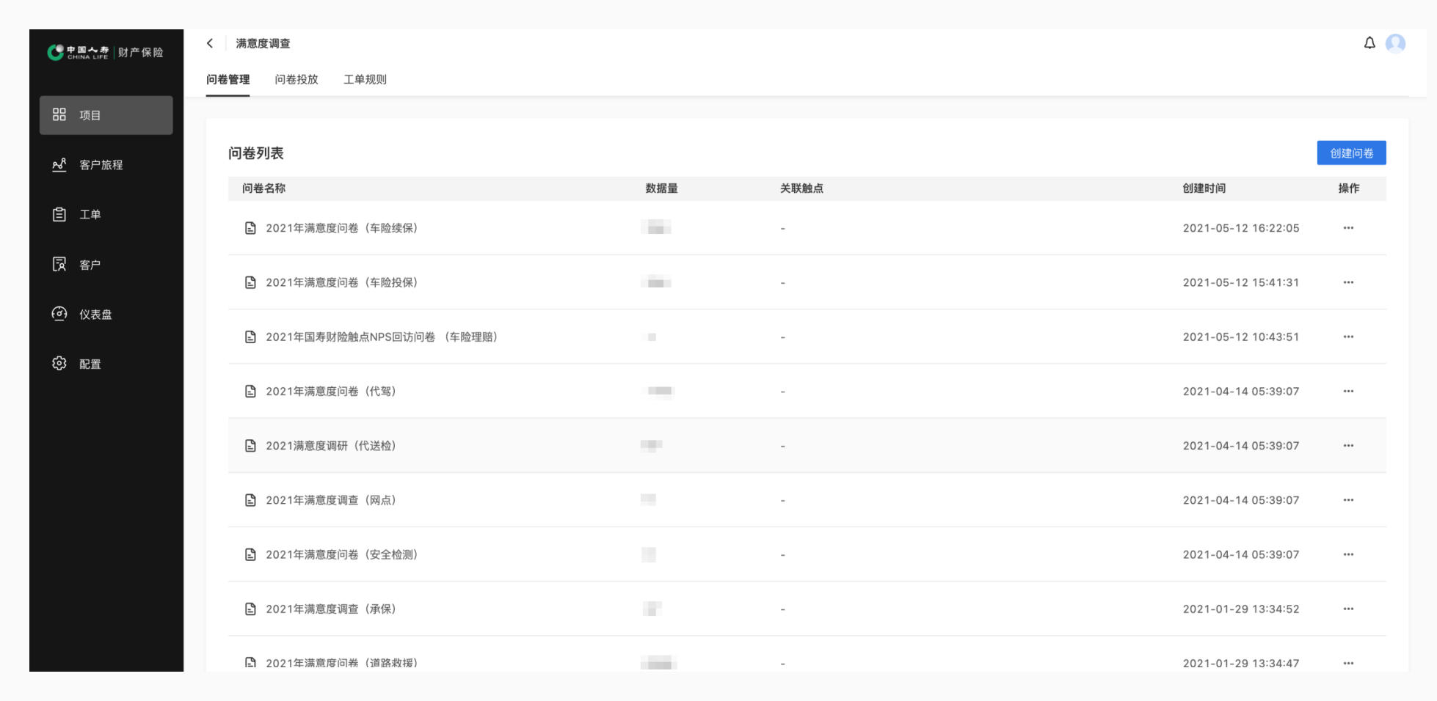Click document icon of 车险投保 row

coord(250,282)
